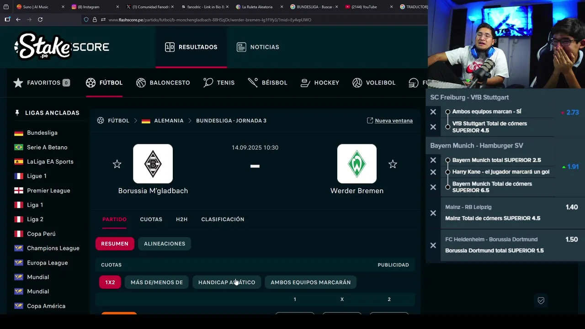Switch to PARTIDO tab

pos(114,219)
